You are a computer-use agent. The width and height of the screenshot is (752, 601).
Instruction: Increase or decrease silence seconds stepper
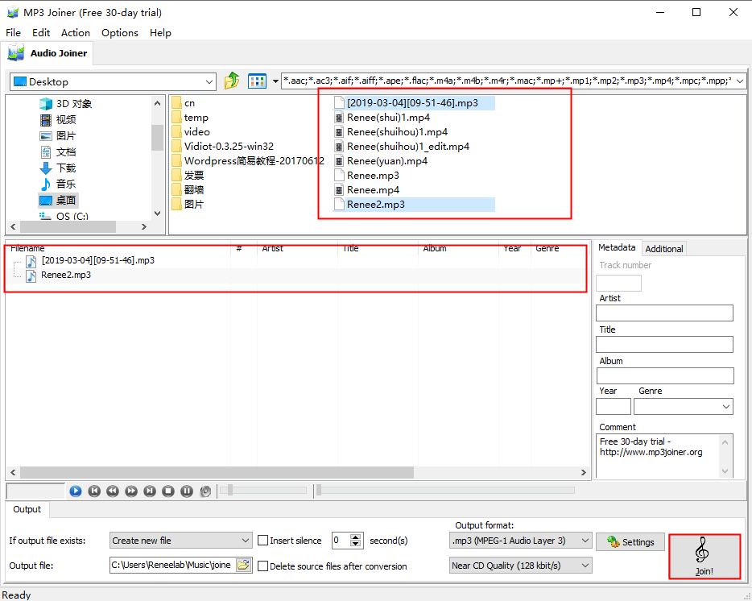coord(355,541)
